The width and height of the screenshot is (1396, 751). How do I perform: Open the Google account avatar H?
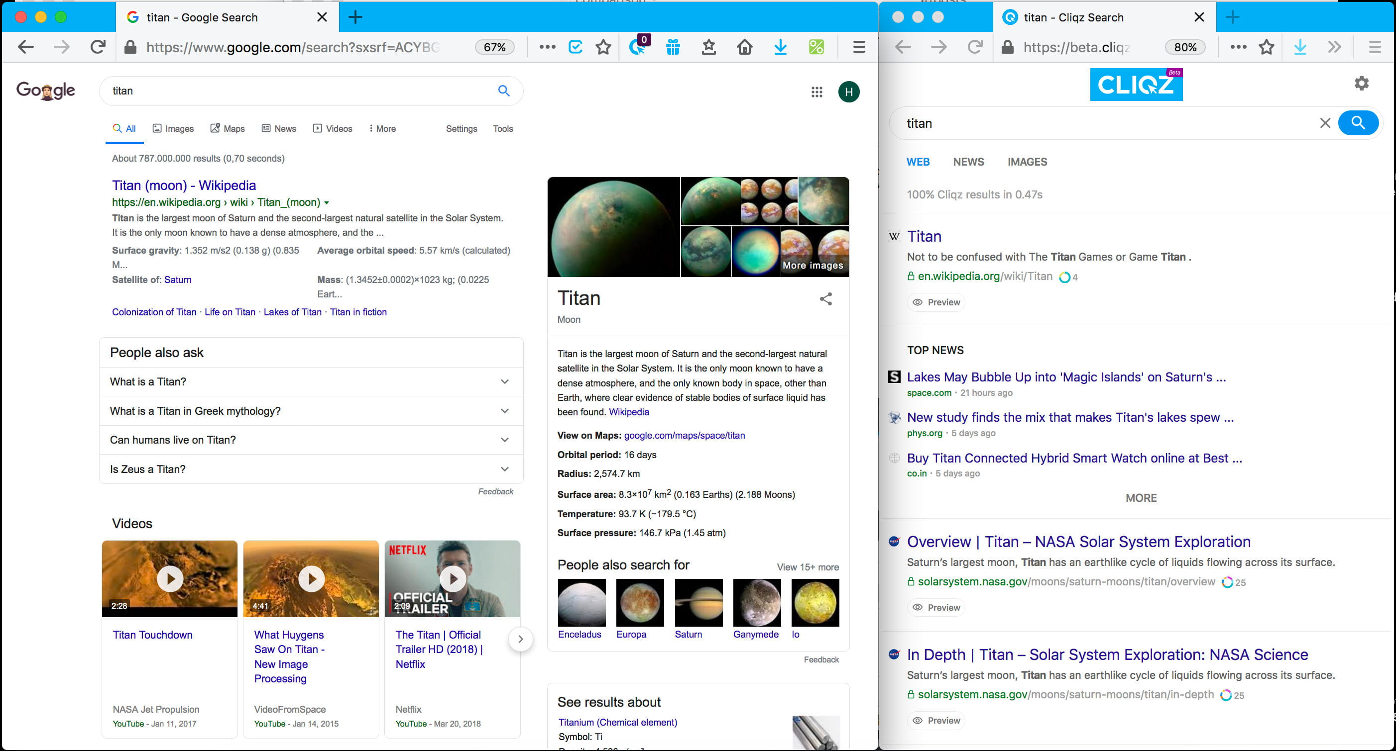(x=849, y=92)
